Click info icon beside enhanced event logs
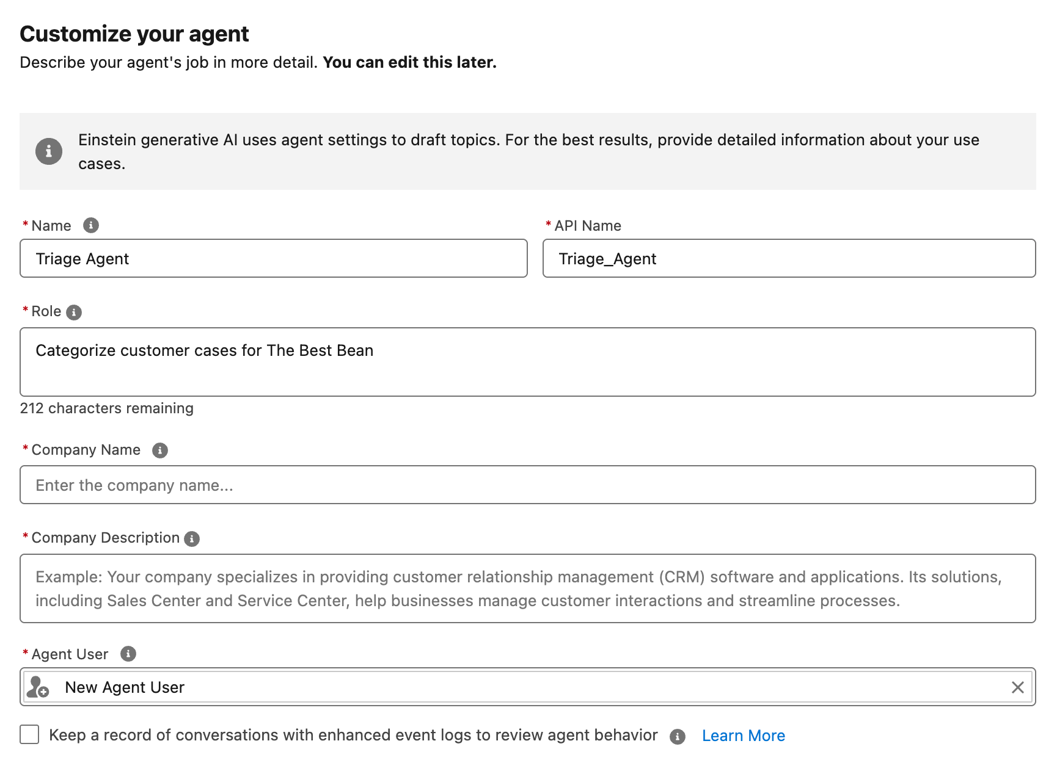Viewport: 1057px width, 774px height. 678,737
